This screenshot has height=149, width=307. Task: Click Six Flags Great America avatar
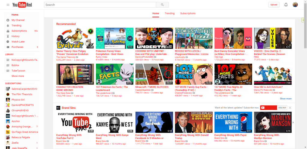point(8,132)
